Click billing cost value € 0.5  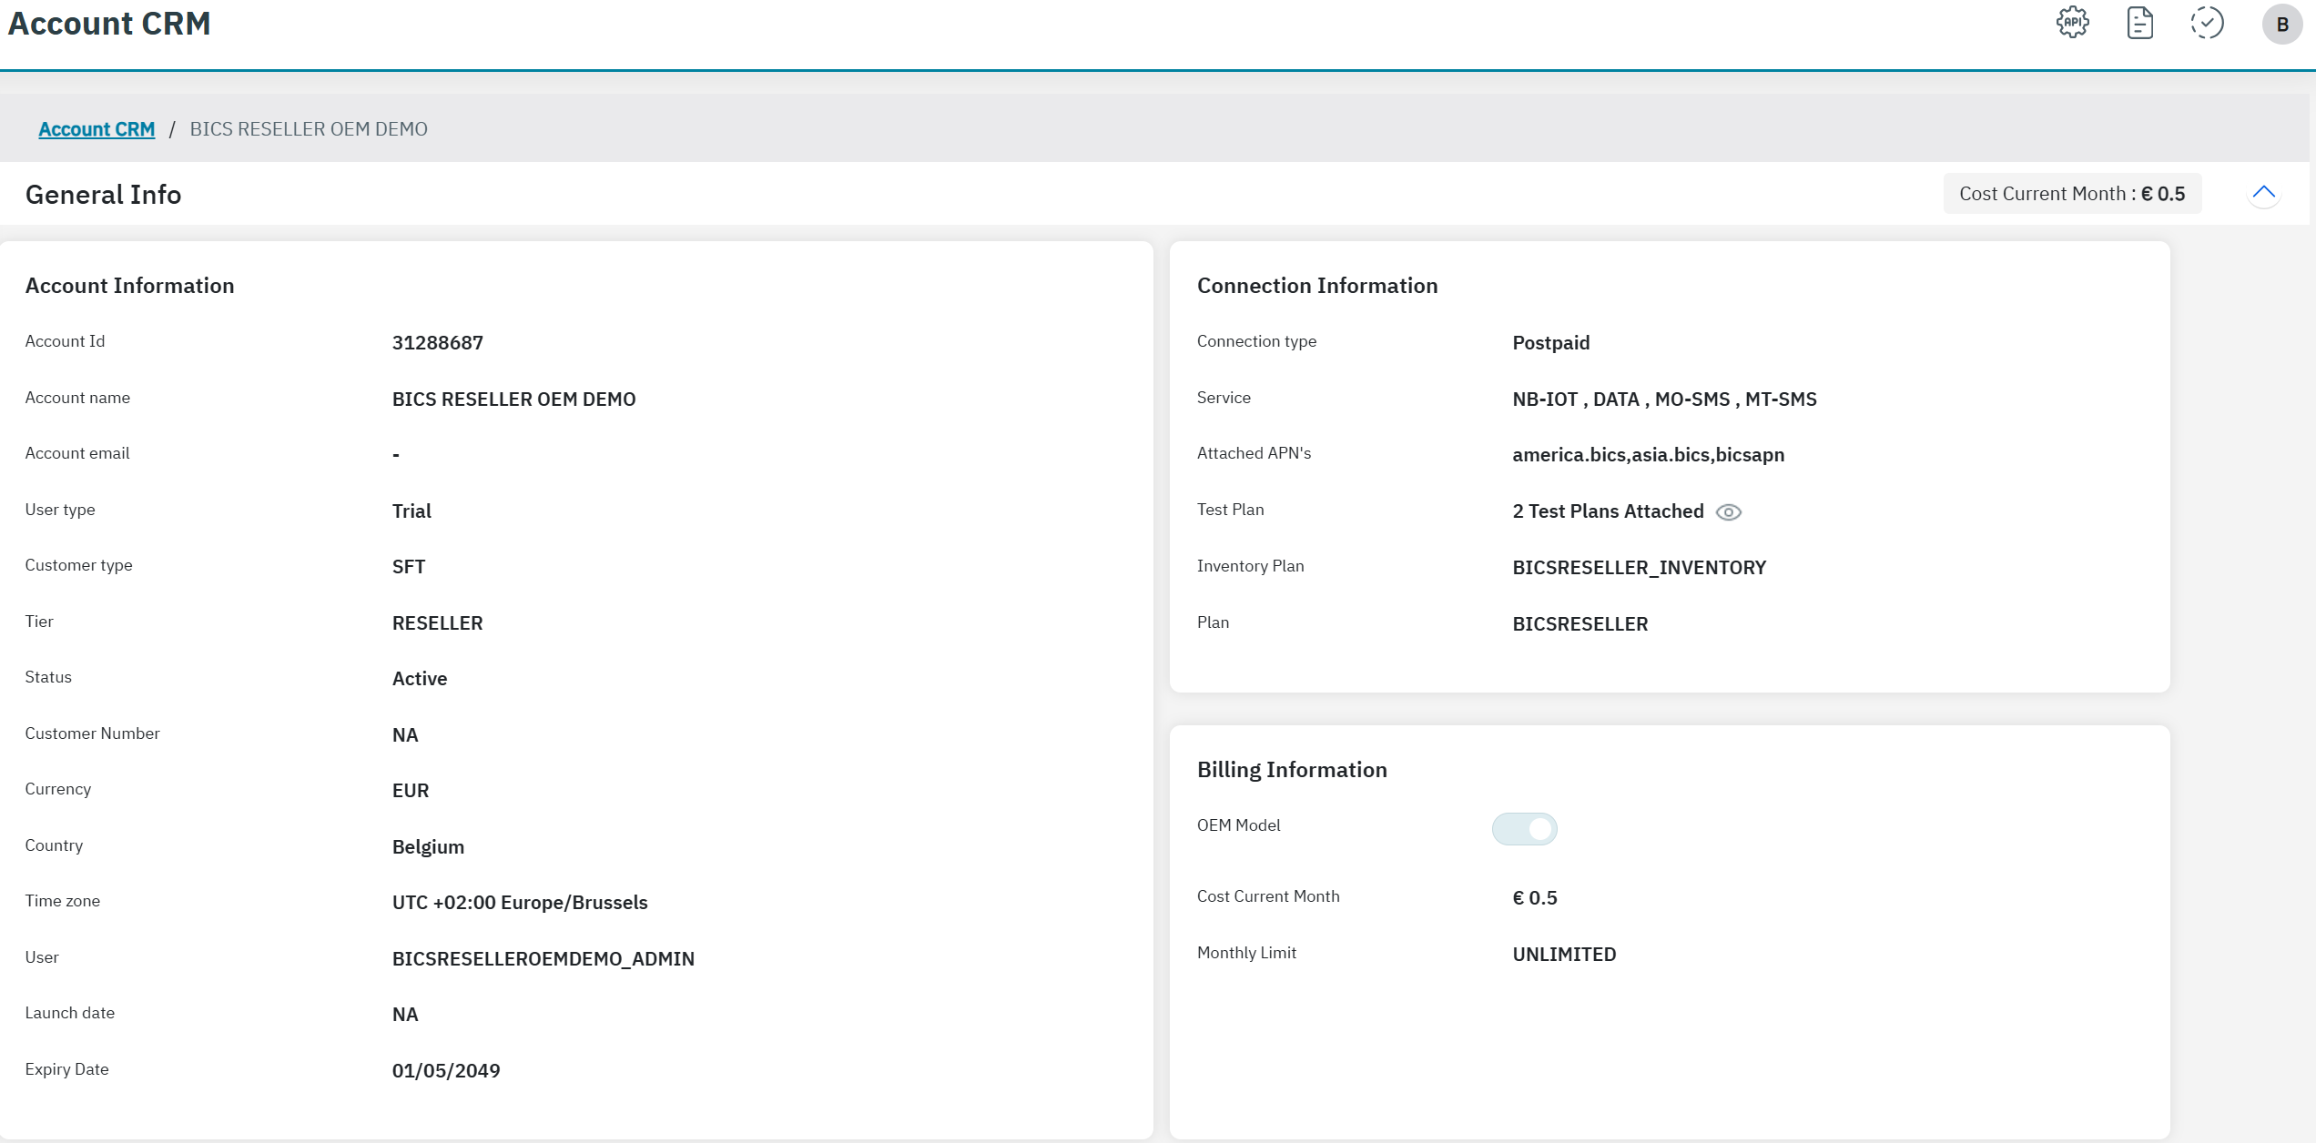[x=1534, y=898]
